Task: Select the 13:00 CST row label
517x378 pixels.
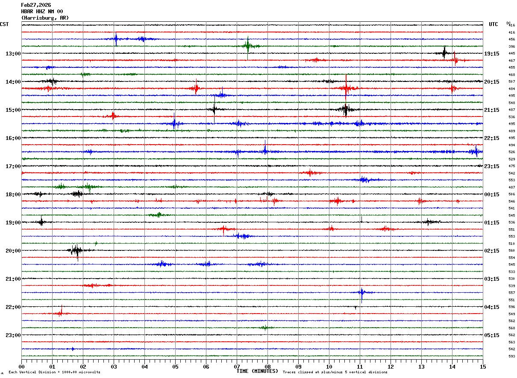Action: (x=13, y=54)
